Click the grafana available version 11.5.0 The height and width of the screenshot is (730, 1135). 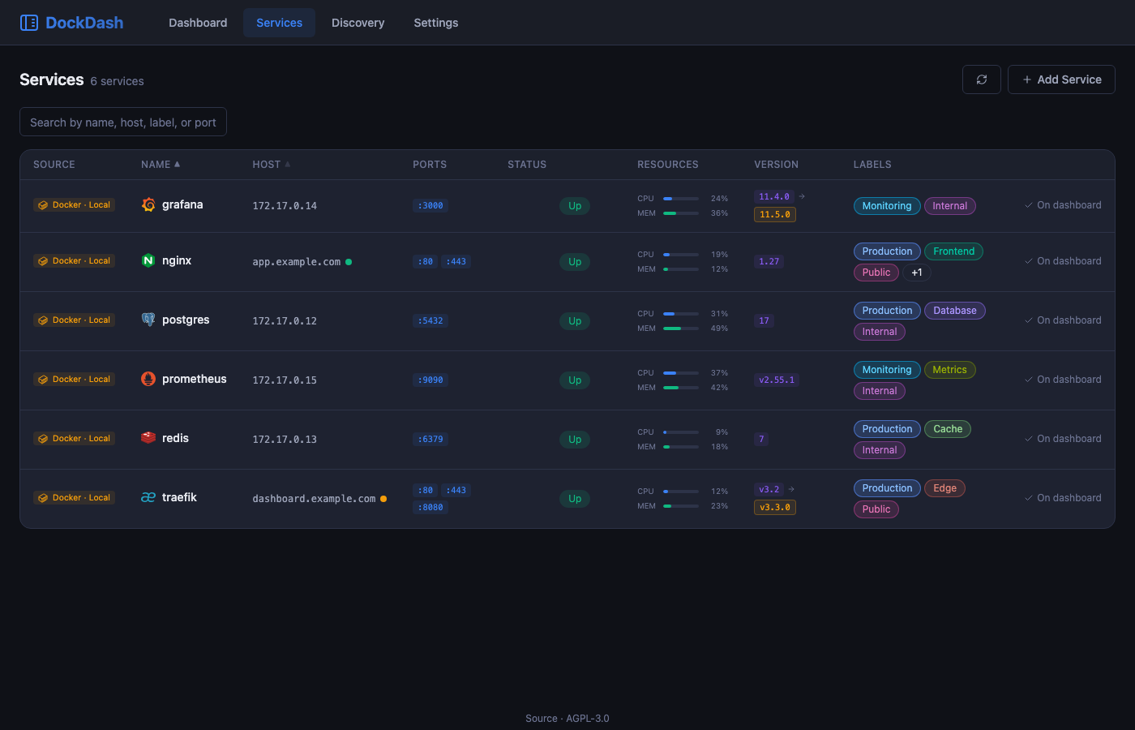775,215
